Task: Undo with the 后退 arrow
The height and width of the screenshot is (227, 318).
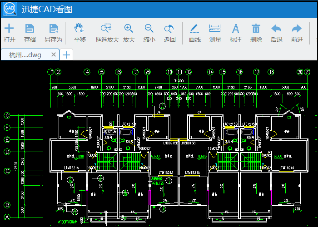Action: coord(276,33)
